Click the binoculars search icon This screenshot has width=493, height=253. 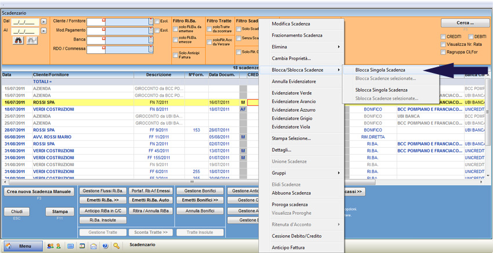[19, 41]
